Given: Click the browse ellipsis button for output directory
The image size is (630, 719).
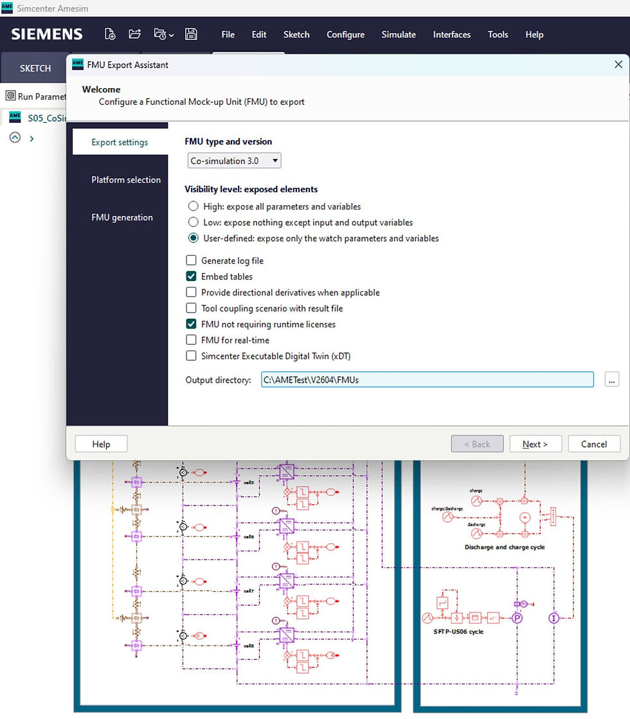Looking at the screenshot, I should [x=611, y=379].
